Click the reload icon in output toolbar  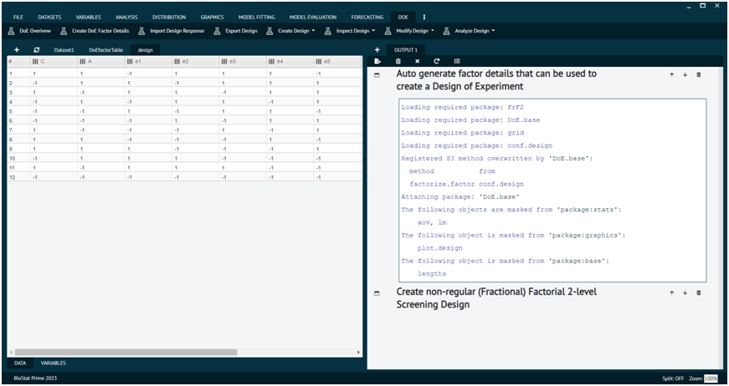tap(437, 61)
